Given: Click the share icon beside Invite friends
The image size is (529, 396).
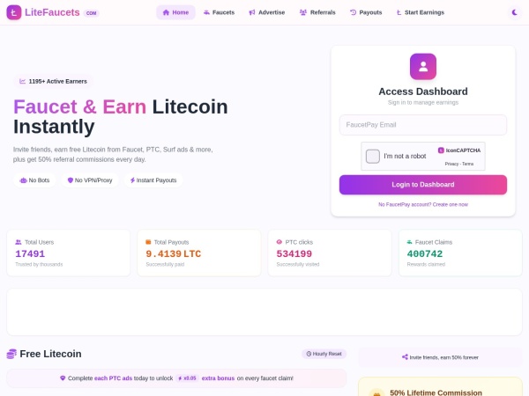Looking at the screenshot, I should click(405, 357).
